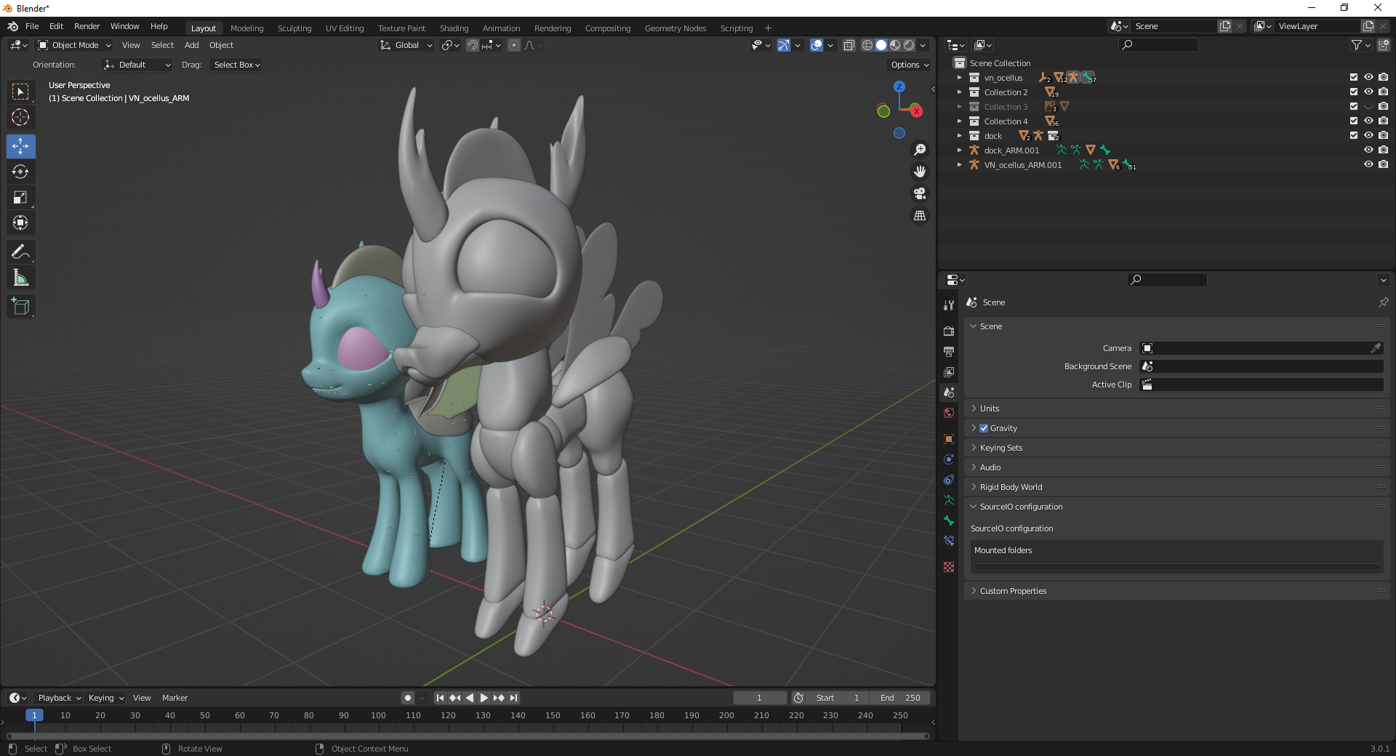Screen dimensions: 1396x756
Task: Open the World properties tab
Action: (x=949, y=413)
